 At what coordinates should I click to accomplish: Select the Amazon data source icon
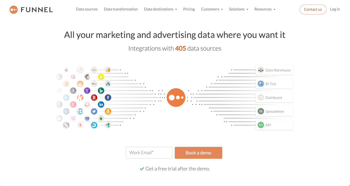point(108,111)
